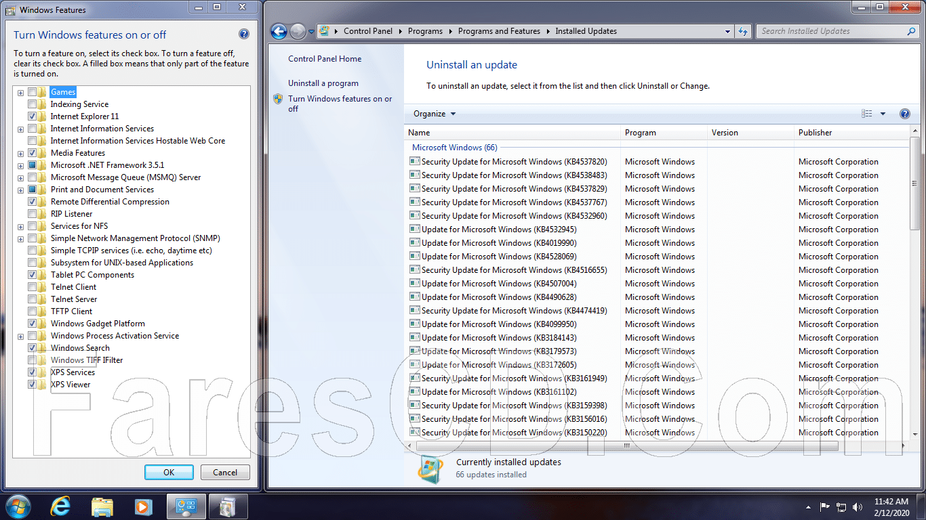Viewport: 926px width, 520px height.
Task: Expand Internet Information Services node
Action: point(20,129)
